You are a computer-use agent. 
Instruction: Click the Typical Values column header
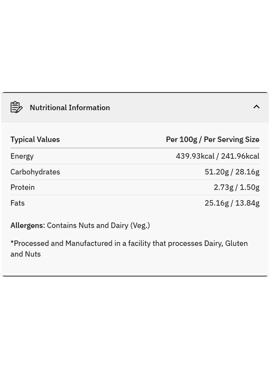35,139
